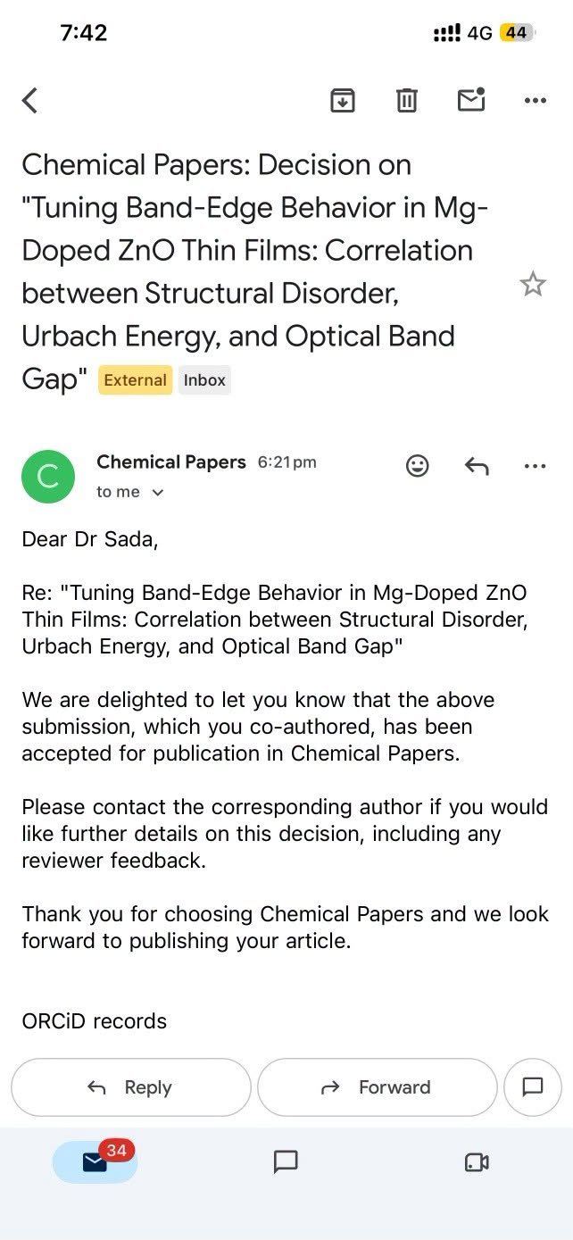Reply using the arrow beside the sender
The width and height of the screenshot is (573, 1240).
pos(477,465)
